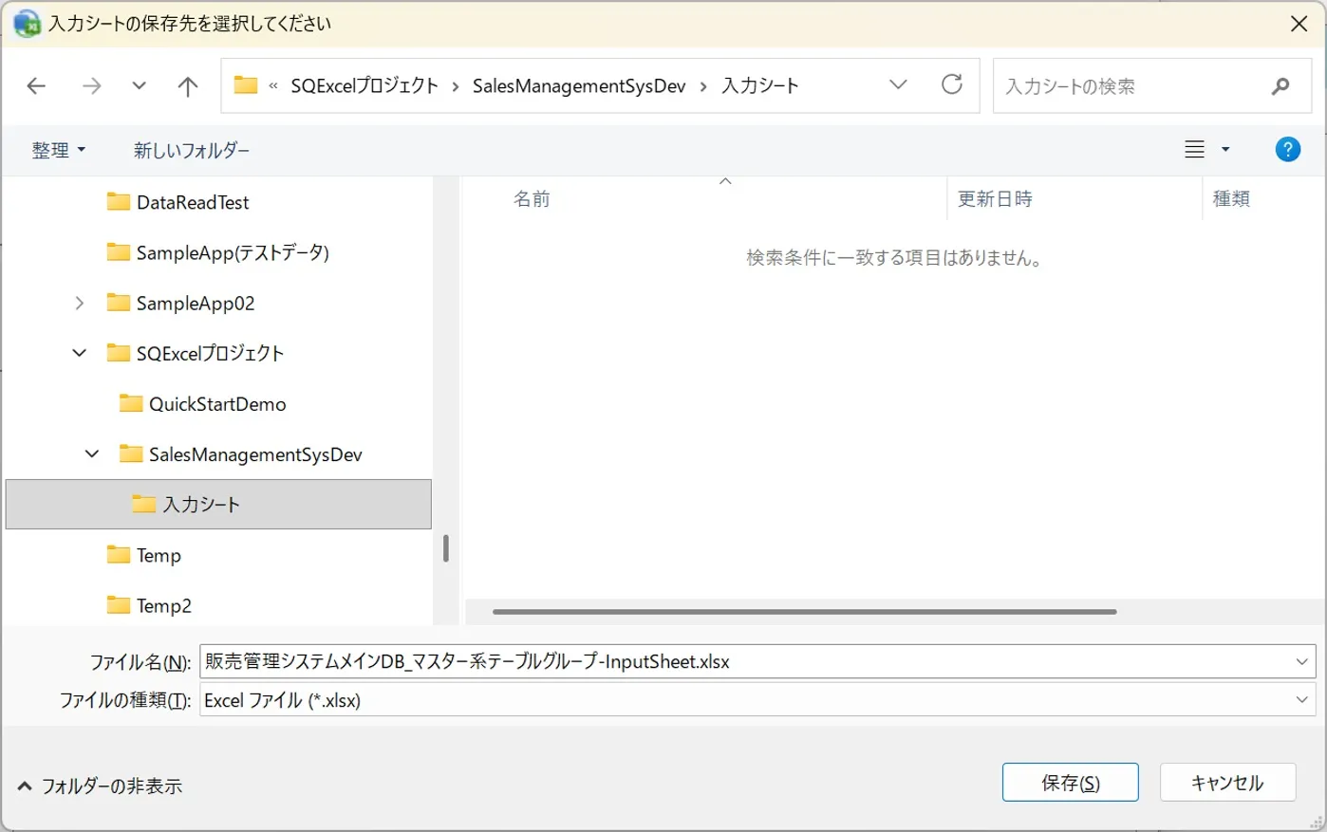Click the DataReadTest folder icon
Viewport: 1327px width, 832px height.
click(119, 201)
